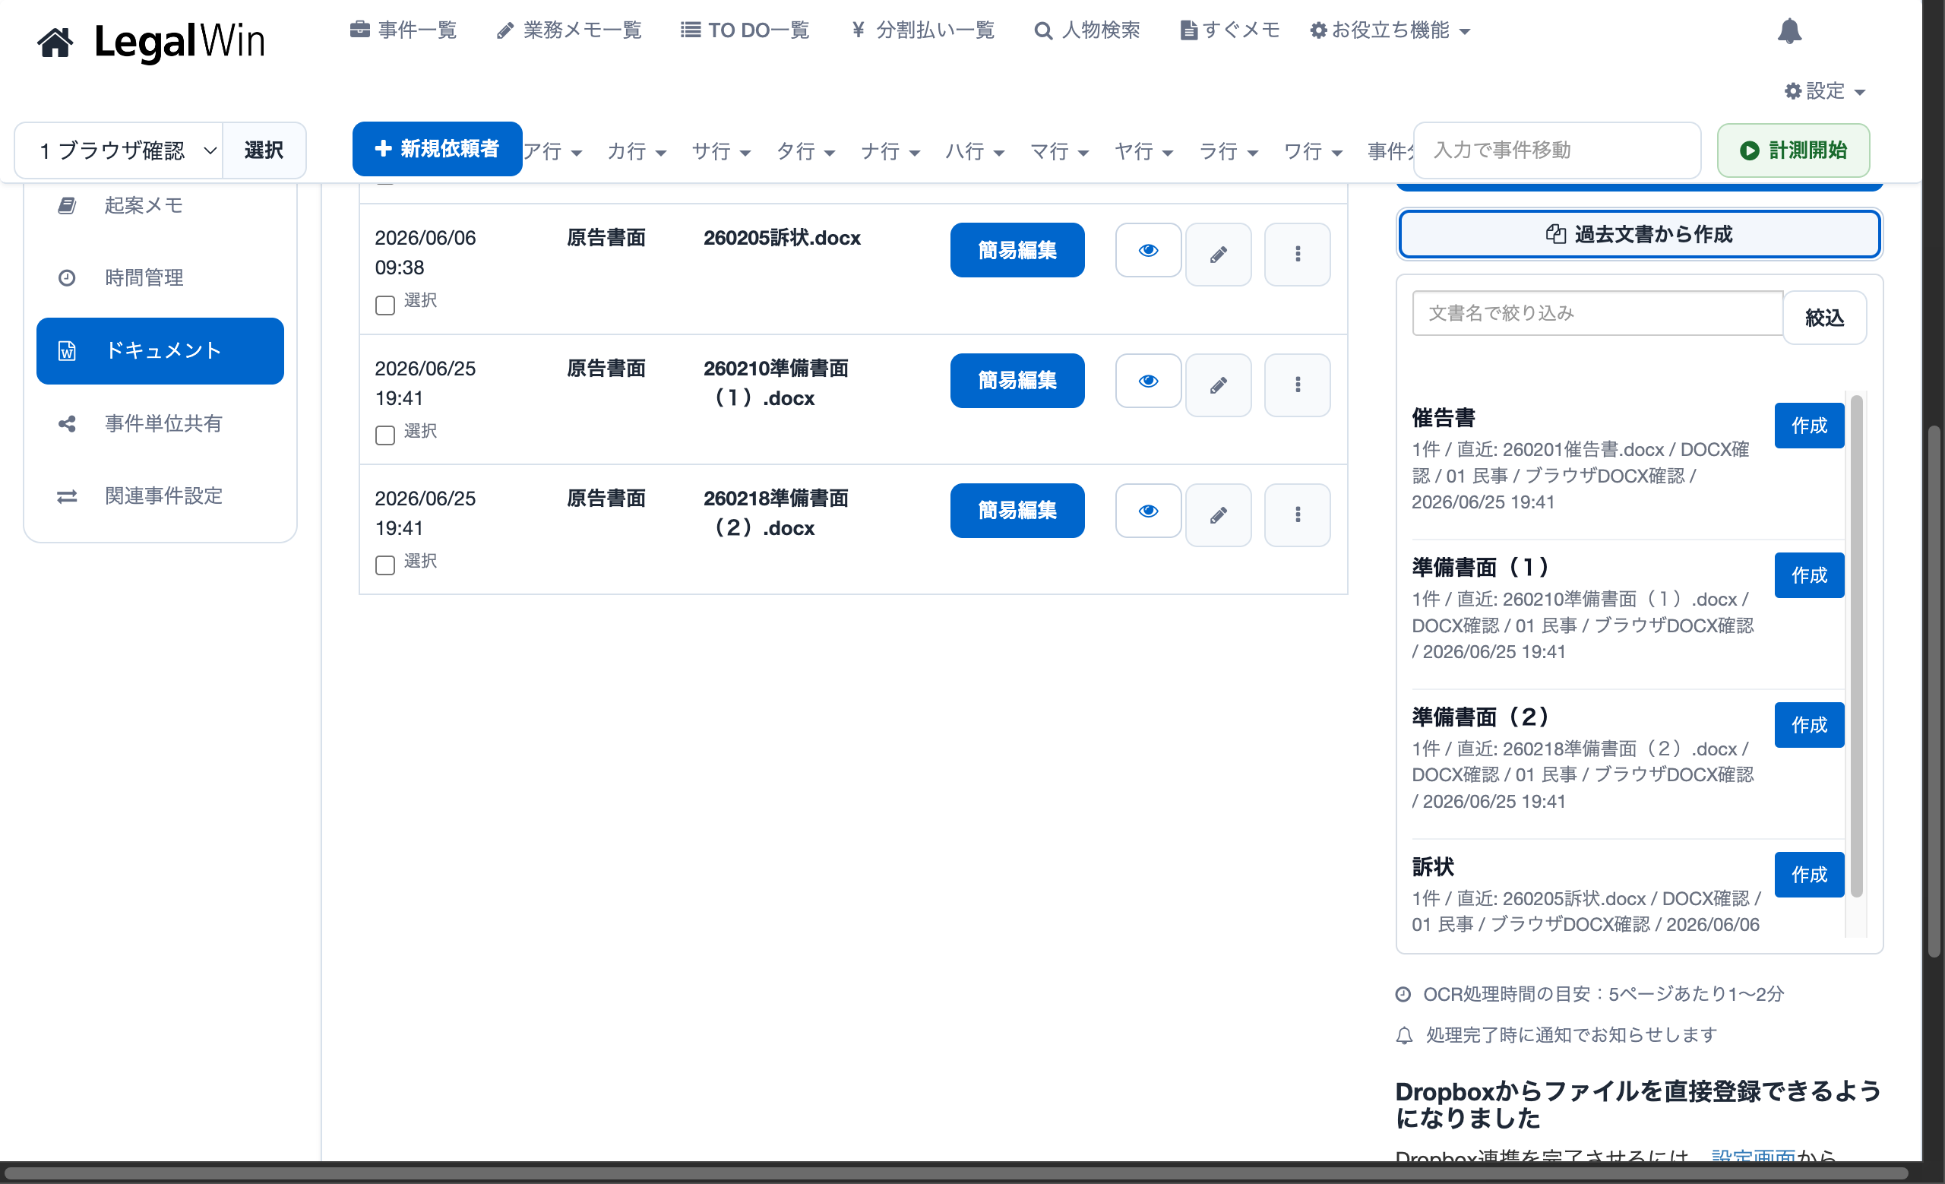
Task: Click the LegalWin home icon
Action: 55,42
